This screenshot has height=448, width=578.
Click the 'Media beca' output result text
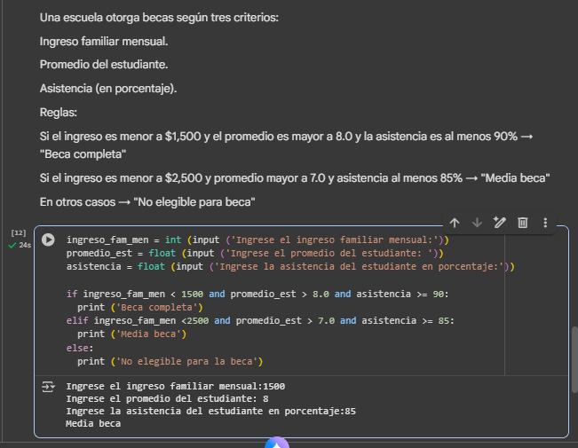click(x=93, y=424)
